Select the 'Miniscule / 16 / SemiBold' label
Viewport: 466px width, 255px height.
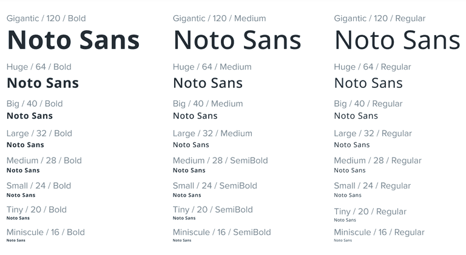(221, 232)
